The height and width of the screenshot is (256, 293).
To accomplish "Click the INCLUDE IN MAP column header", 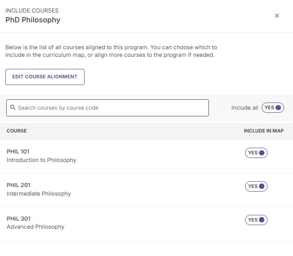I will pyautogui.click(x=263, y=131).
